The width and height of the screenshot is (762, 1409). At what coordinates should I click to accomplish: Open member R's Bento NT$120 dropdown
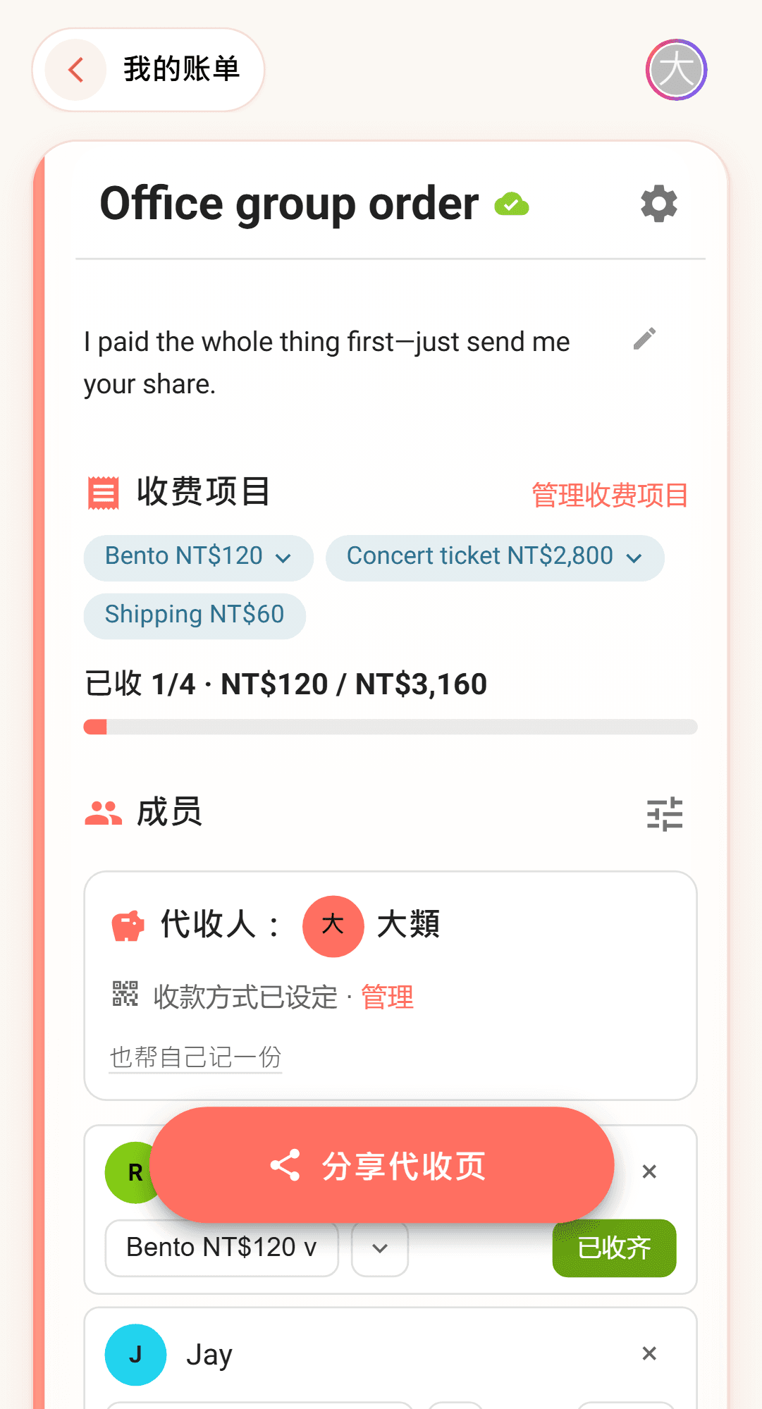tap(221, 1248)
